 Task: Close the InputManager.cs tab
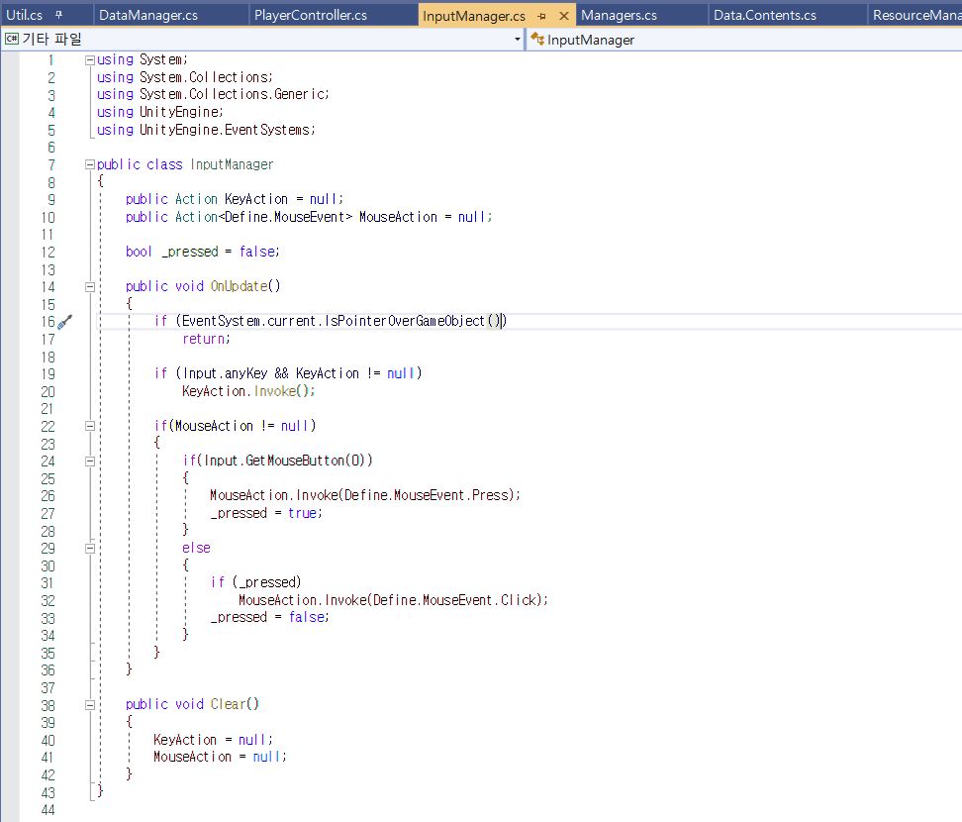[x=564, y=17]
